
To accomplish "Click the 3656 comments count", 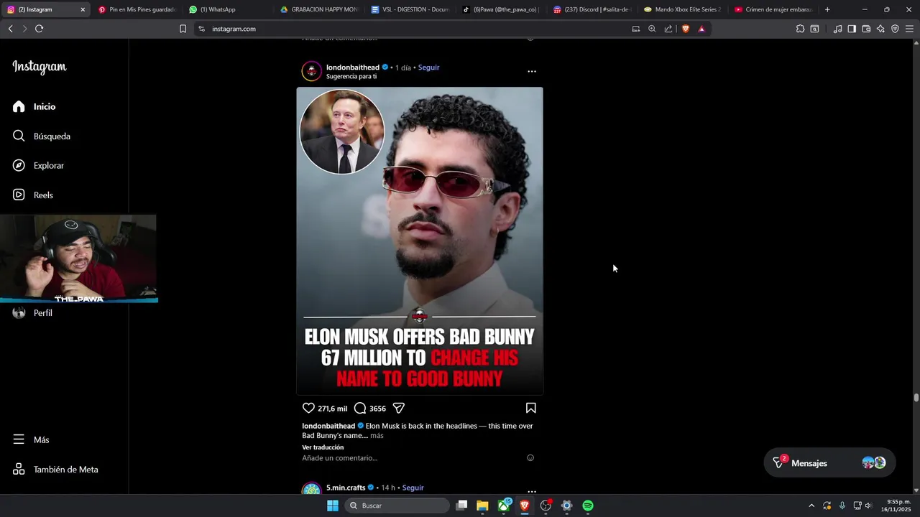I will coord(377,409).
